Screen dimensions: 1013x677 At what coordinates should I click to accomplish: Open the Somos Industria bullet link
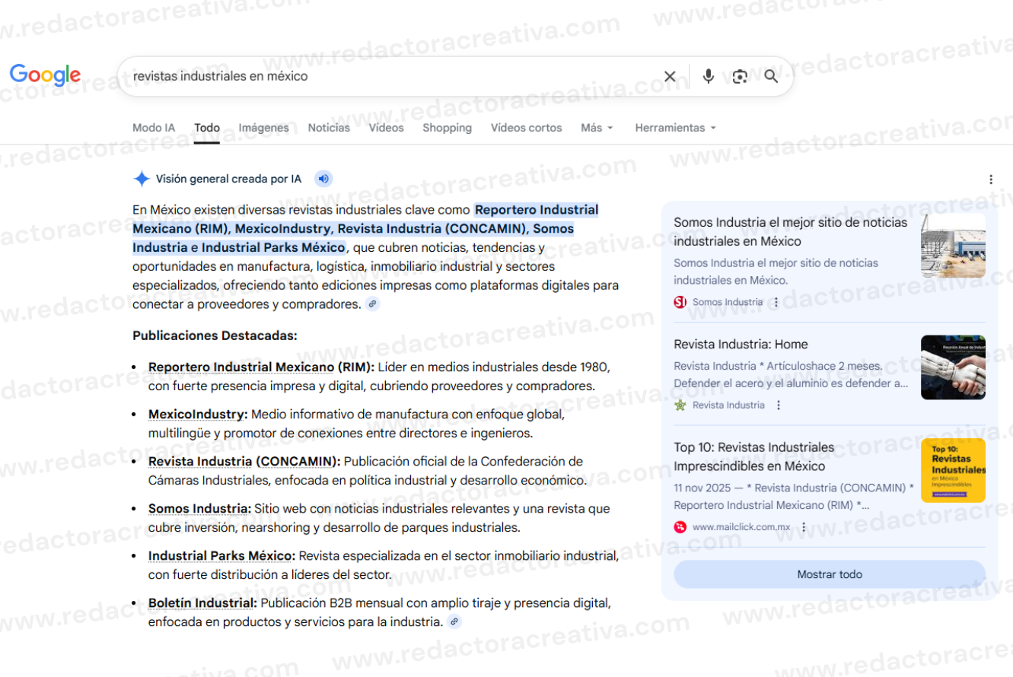point(199,509)
